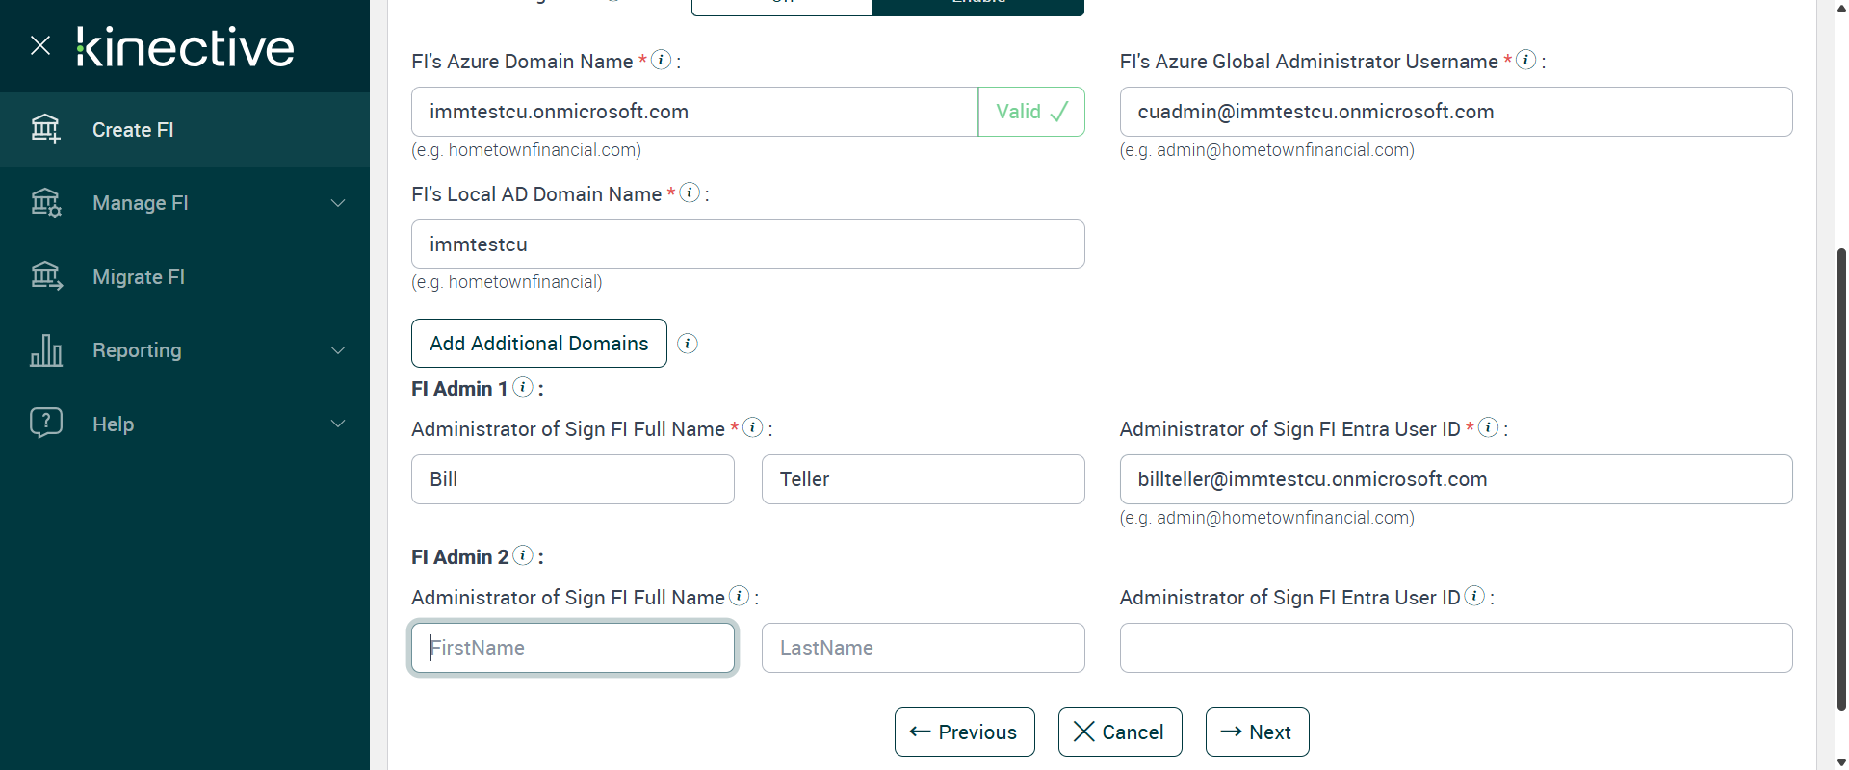Open the Create FI menu item

[133, 130]
